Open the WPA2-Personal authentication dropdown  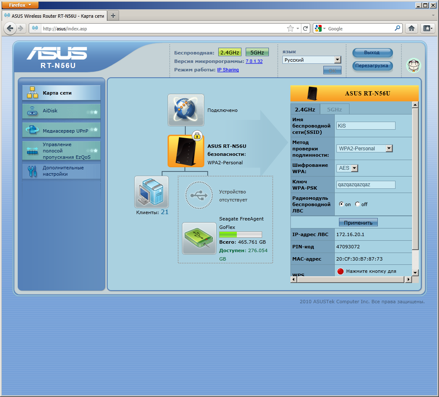pos(365,149)
